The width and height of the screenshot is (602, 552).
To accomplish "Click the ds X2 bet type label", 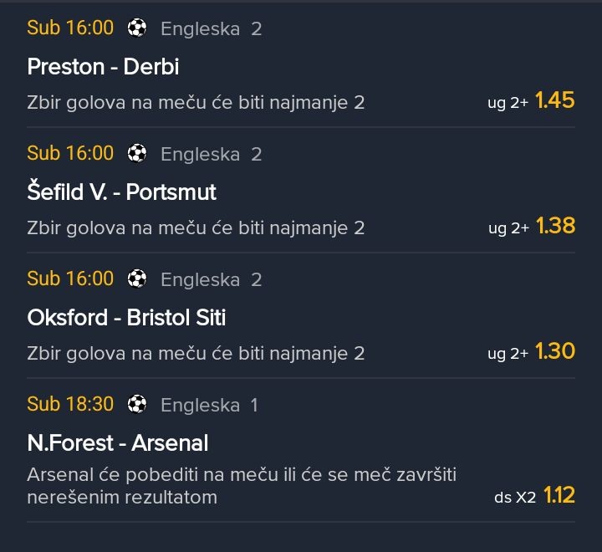I will [515, 498].
